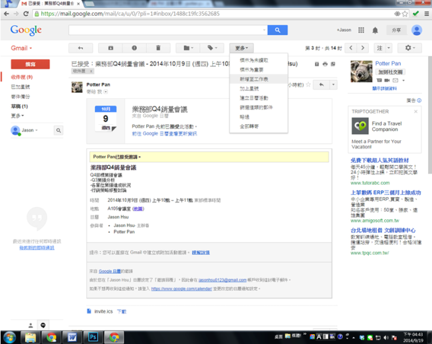Click the browser back arrow
Image resolution: width=432 pixels, height=344 pixels.
point(7,13)
